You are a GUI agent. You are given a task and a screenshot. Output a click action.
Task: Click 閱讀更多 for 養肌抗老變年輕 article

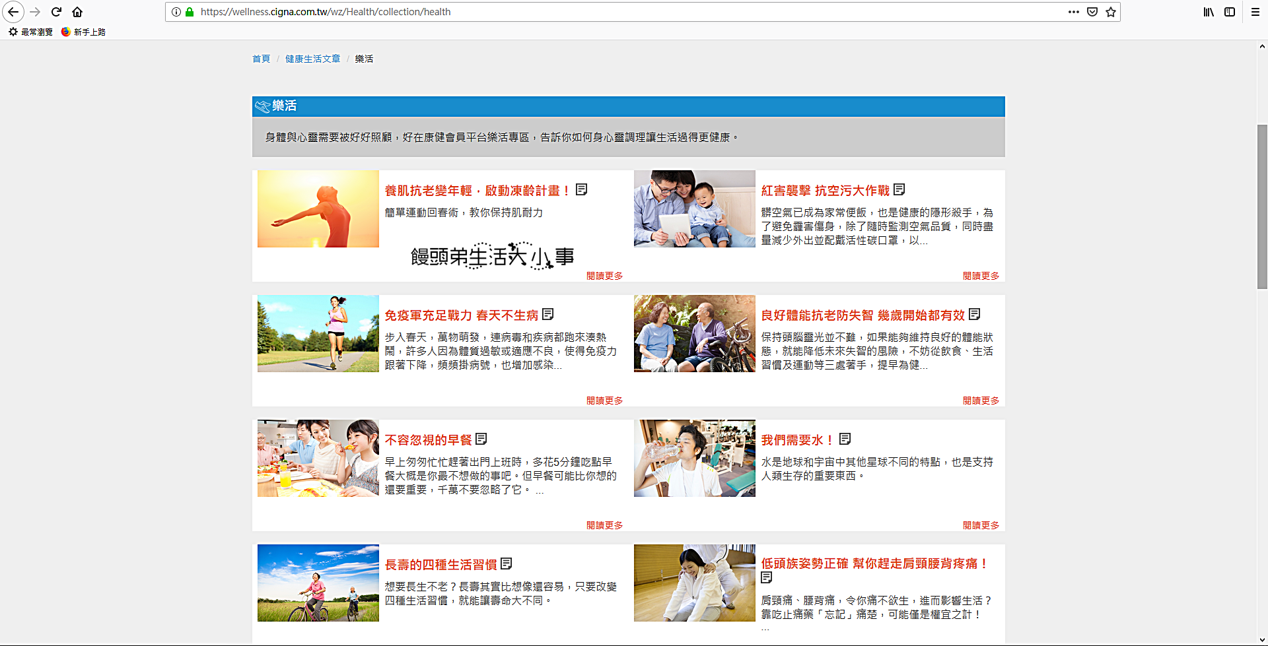pyautogui.click(x=604, y=276)
